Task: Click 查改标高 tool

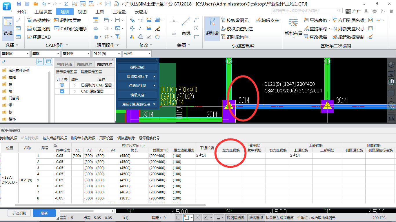Action: click(315, 37)
